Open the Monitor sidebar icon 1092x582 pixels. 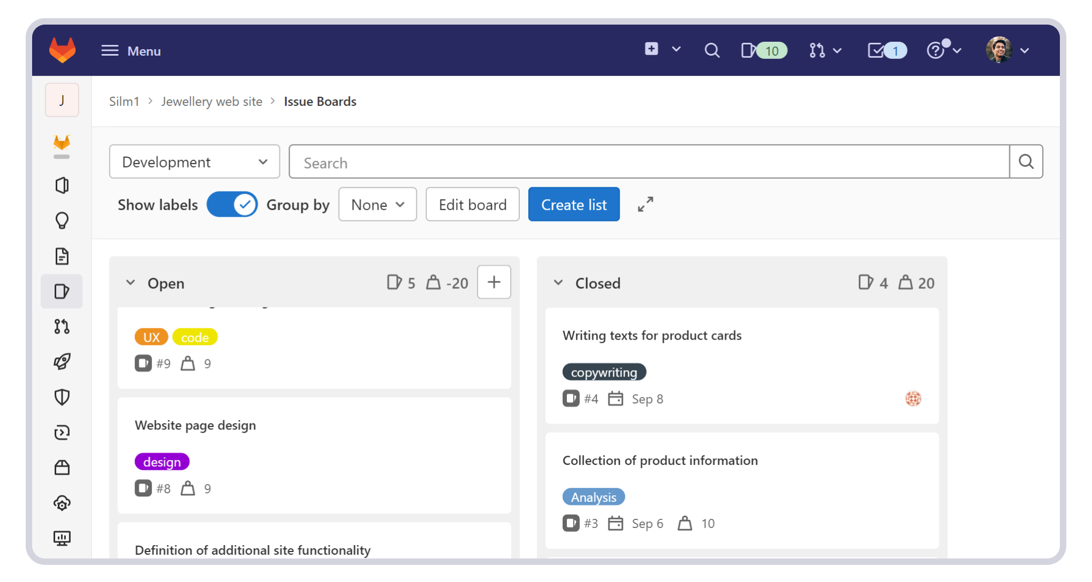click(x=62, y=538)
